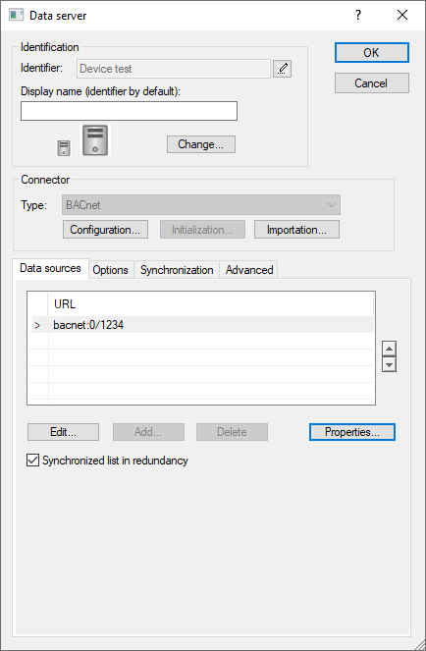Click the pencil edit icon beside Identifier
Image resolution: width=426 pixels, height=651 pixels.
pyautogui.click(x=282, y=69)
